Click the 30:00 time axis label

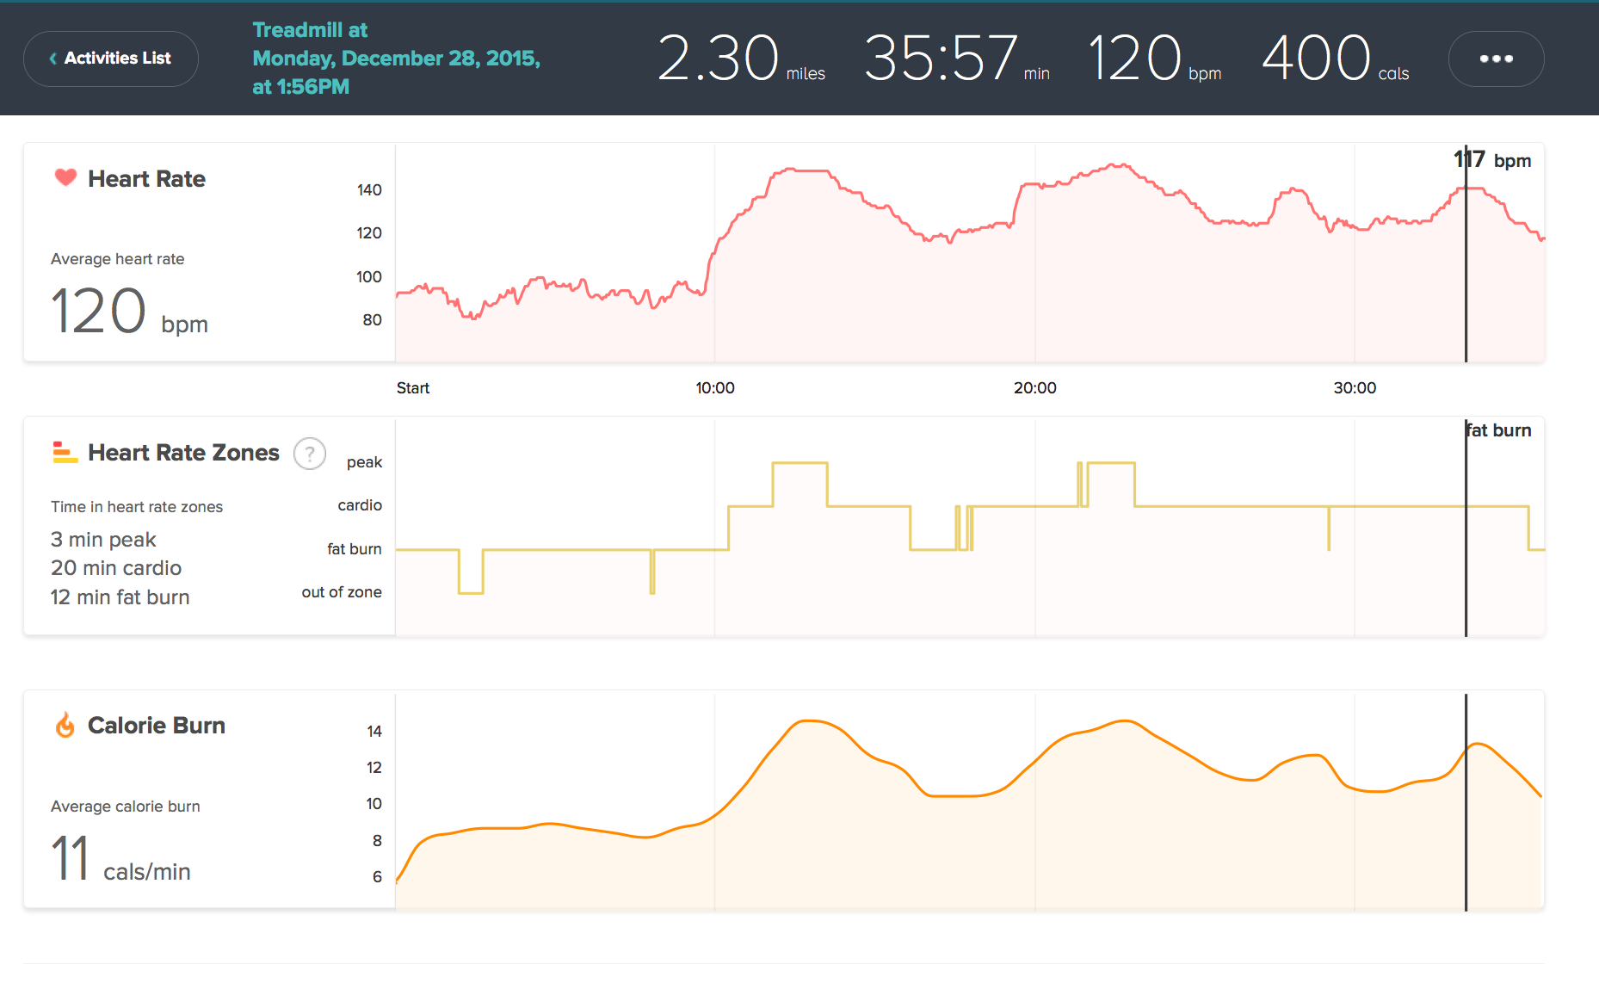pyautogui.click(x=1355, y=388)
